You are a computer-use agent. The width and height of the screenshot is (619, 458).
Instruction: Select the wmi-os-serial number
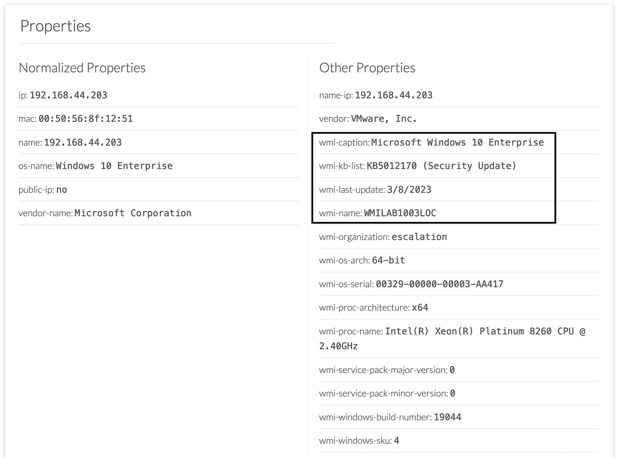440,284
